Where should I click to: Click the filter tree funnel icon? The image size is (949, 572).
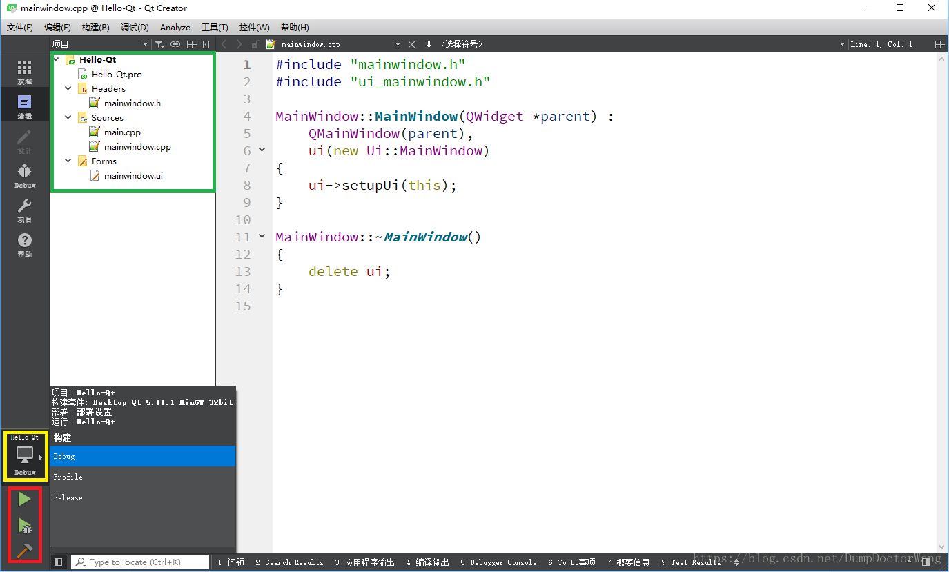159,44
